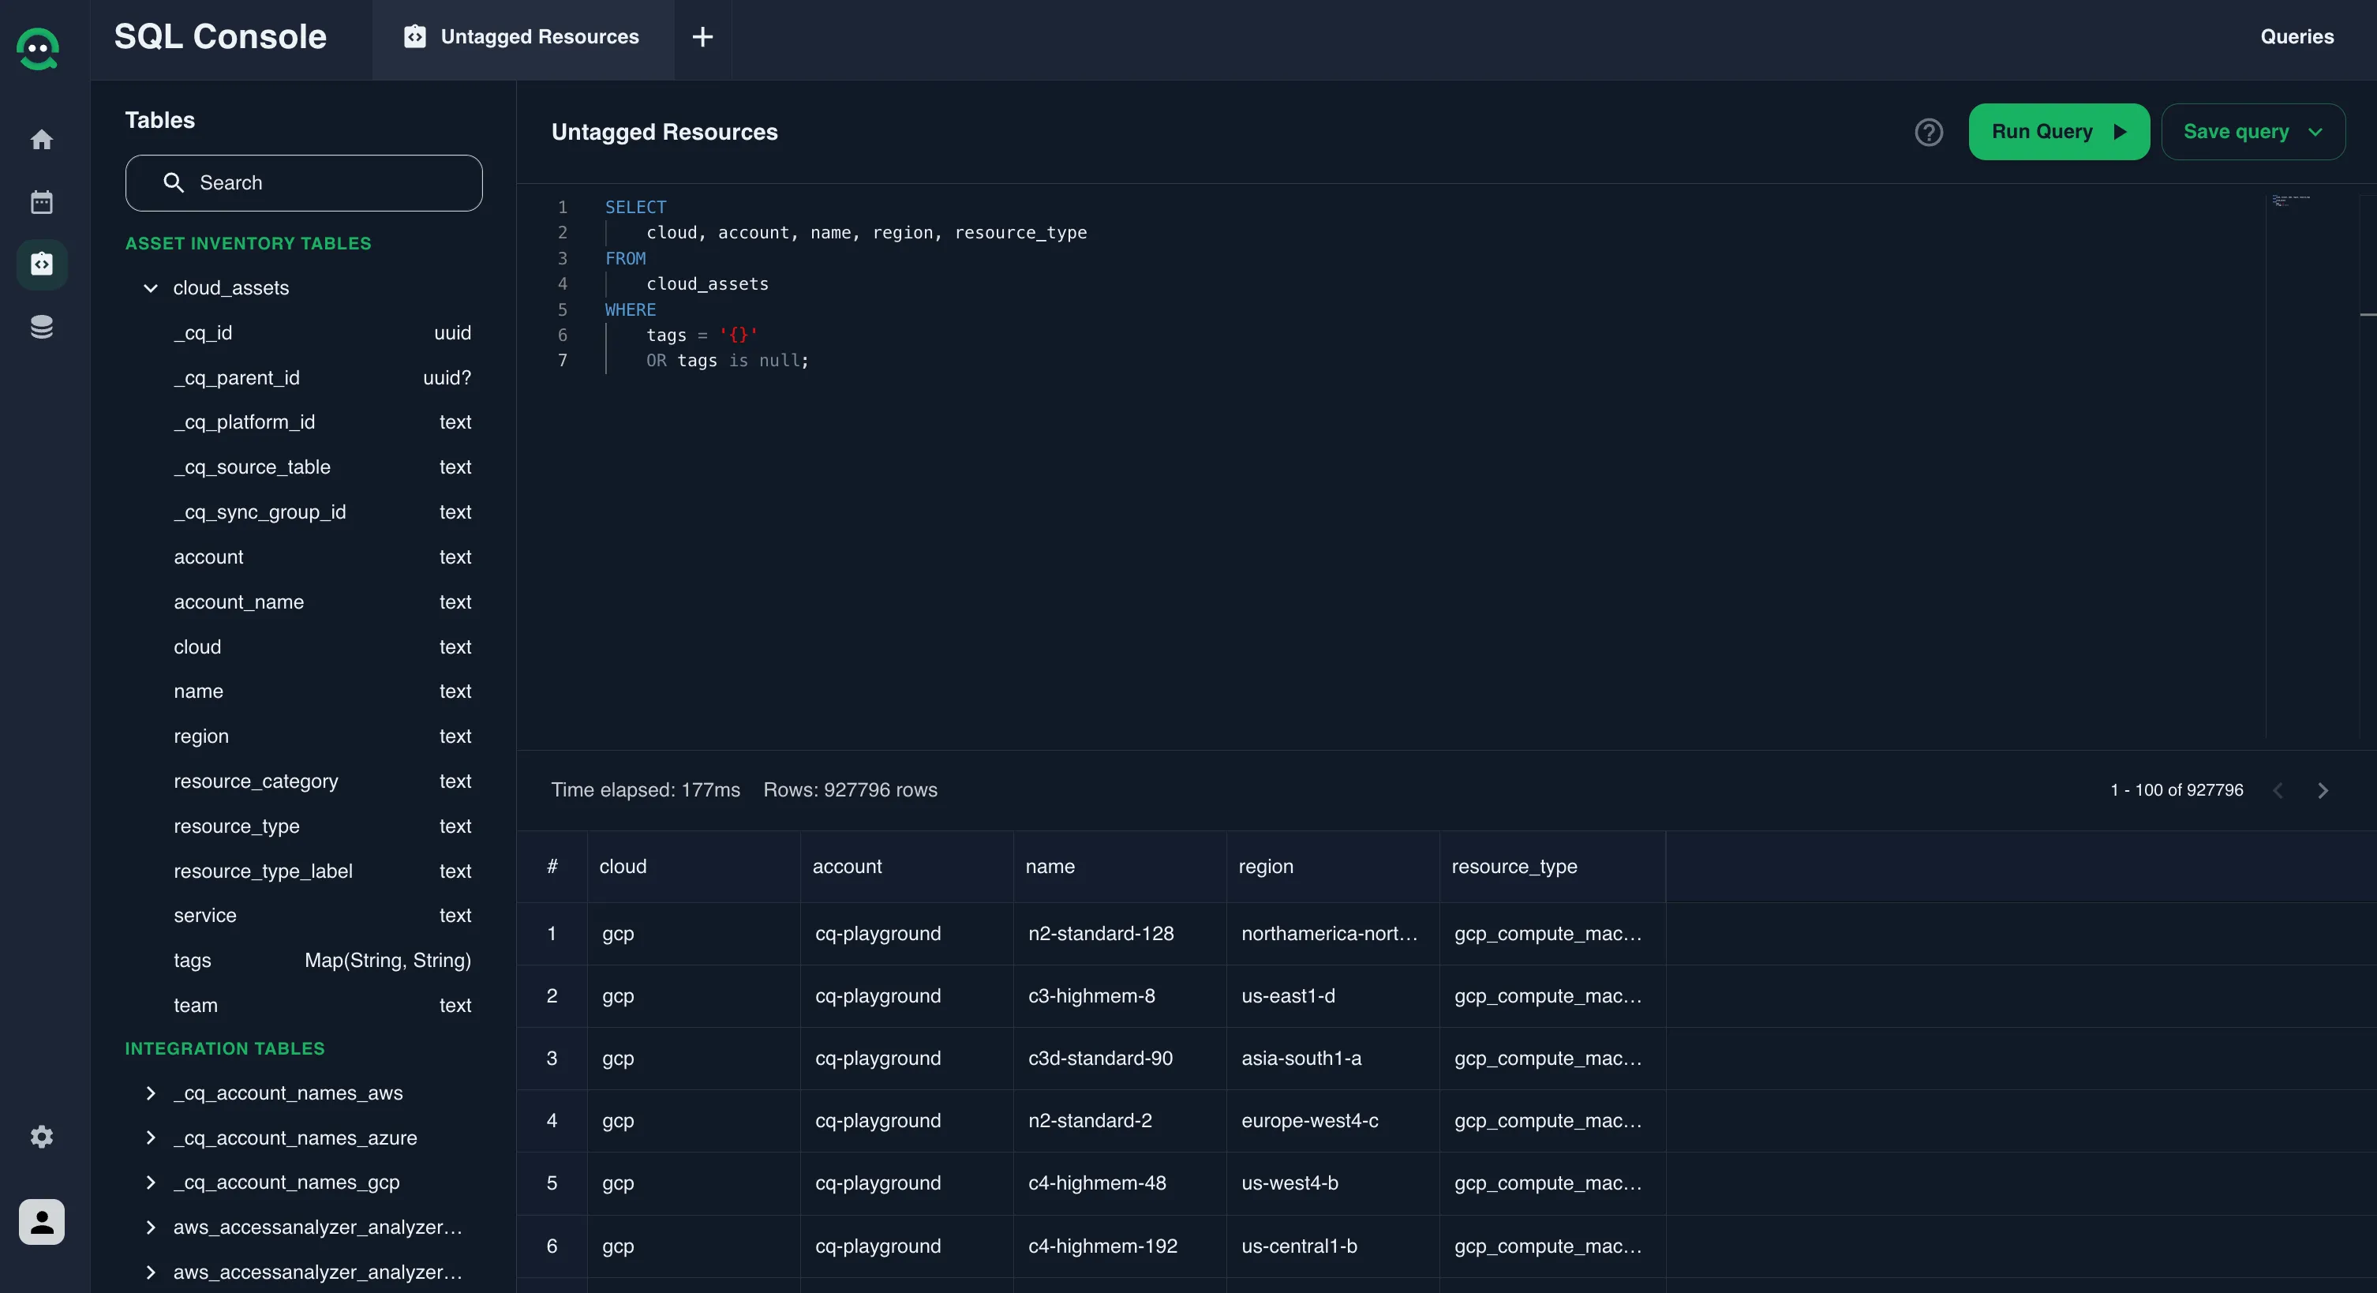This screenshot has height=1293, width=2377.
Task: Expand the _cq_account_names_gcp table
Action: [x=151, y=1182]
